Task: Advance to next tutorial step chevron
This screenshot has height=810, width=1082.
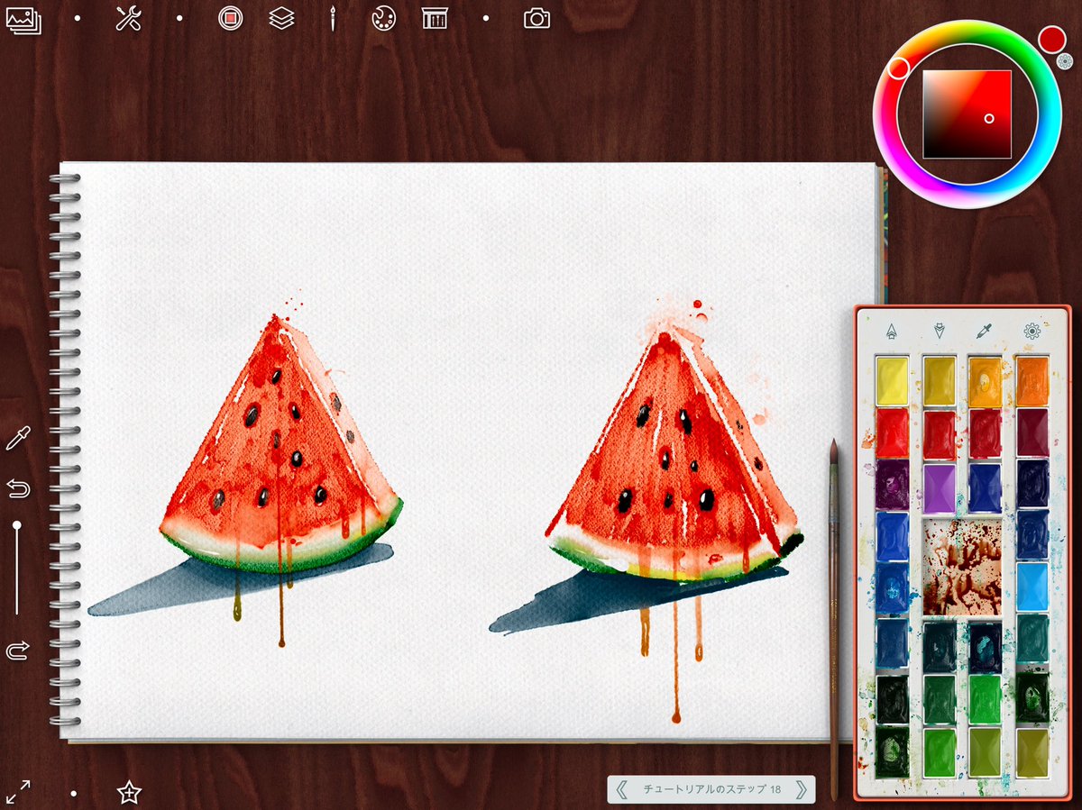Action: 801,790
